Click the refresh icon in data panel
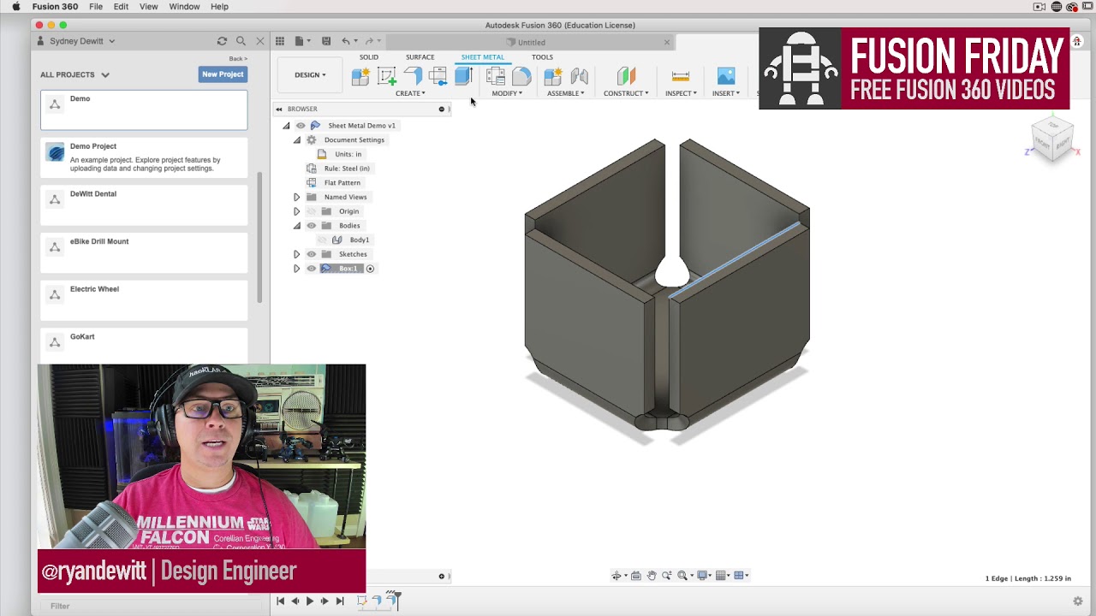1096x616 pixels. (x=222, y=41)
